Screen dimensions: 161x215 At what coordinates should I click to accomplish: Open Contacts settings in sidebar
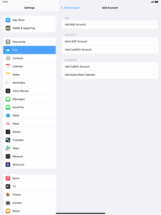(x=29, y=58)
